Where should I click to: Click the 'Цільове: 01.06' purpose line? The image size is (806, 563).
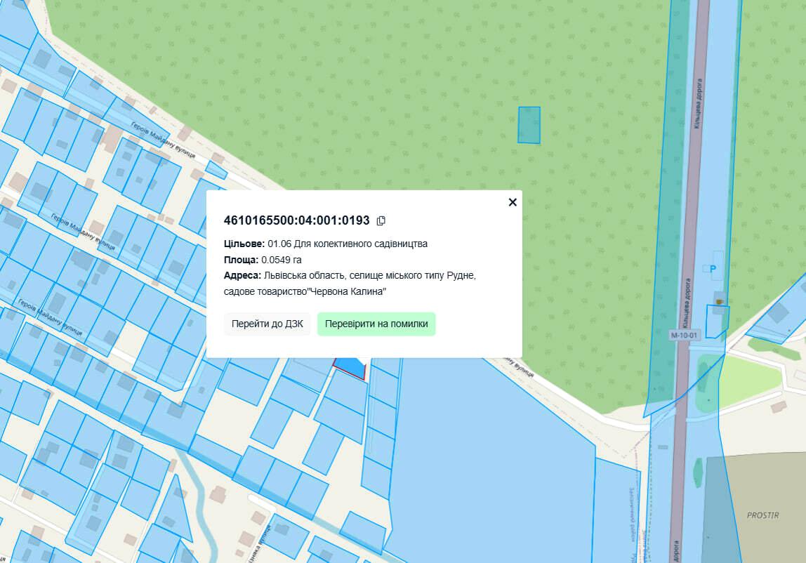click(325, 244)
